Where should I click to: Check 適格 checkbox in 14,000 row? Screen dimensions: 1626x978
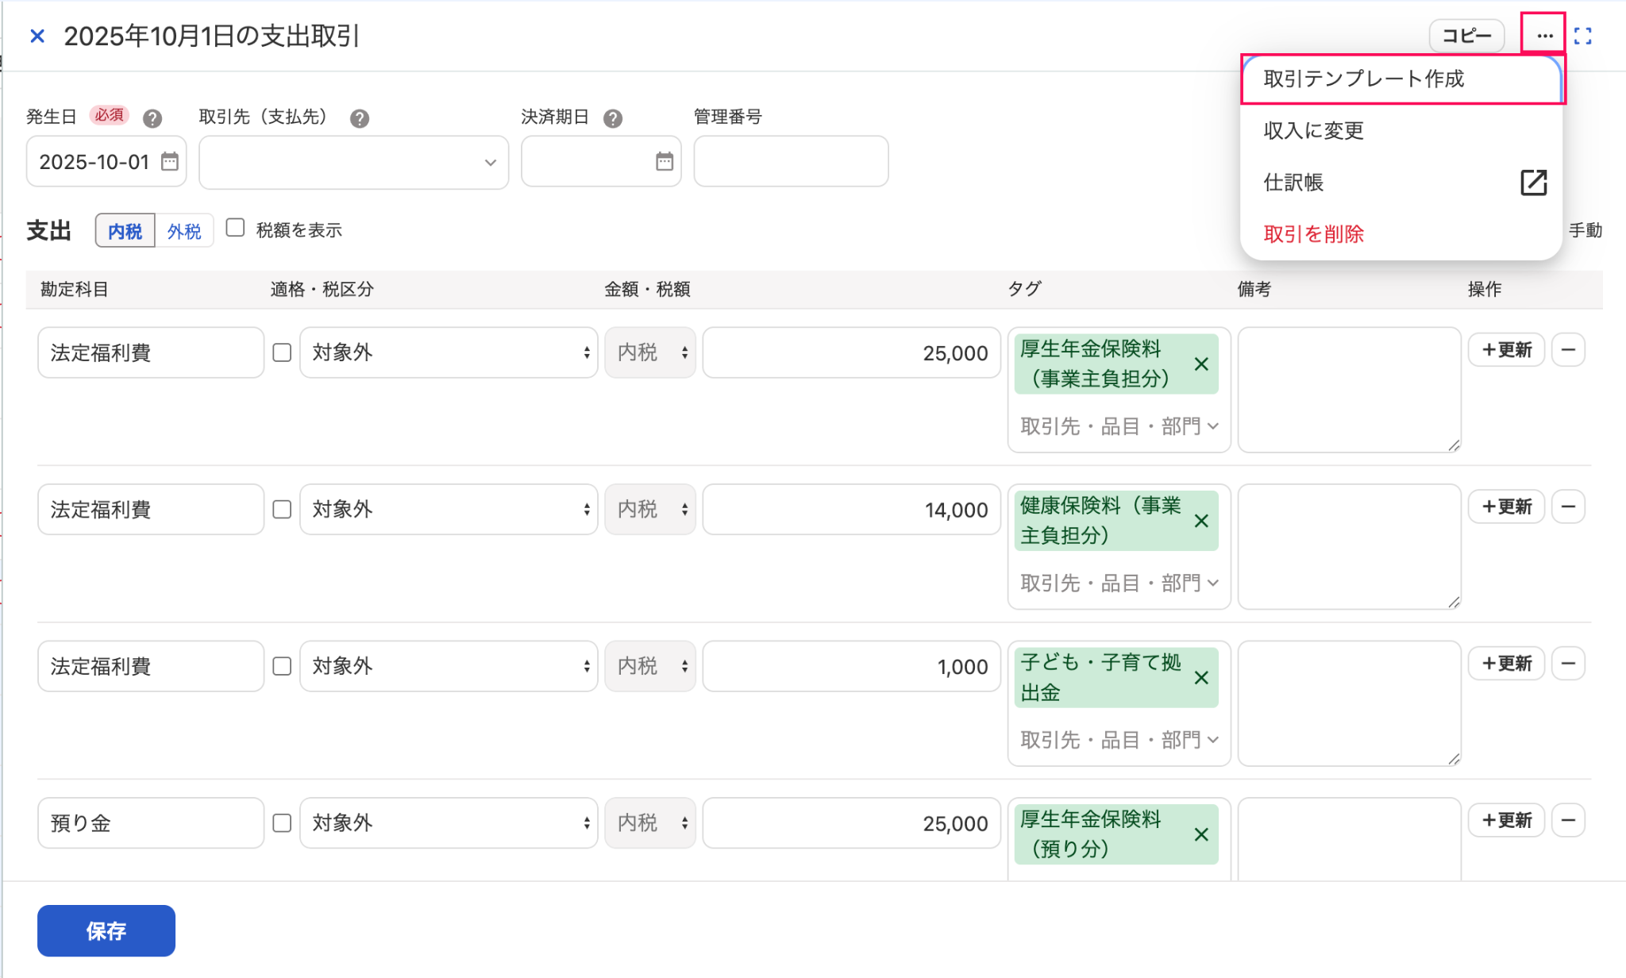click(x=282, y=510)
